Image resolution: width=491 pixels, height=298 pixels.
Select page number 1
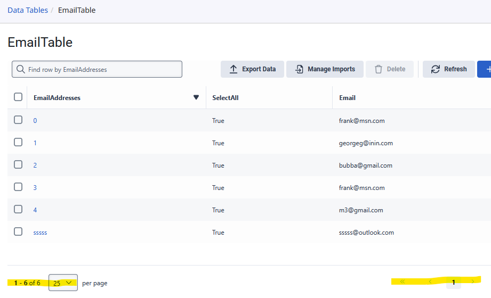click(x=454, y=283)
